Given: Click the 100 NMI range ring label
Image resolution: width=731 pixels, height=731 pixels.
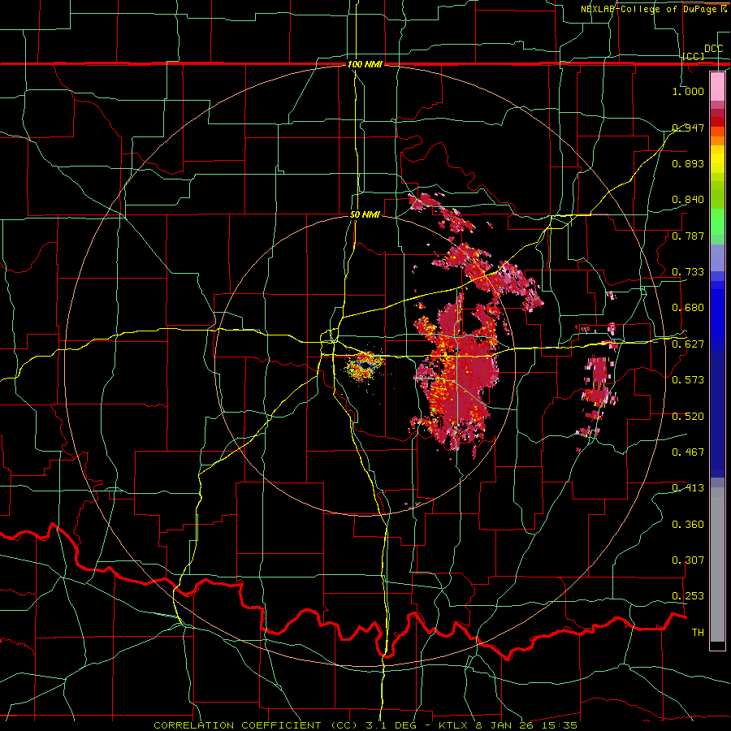Looking at the screenshot, I should click(365, 64).
